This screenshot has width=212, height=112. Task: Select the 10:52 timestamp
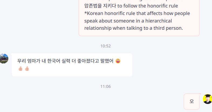click(x=106, y=46)
